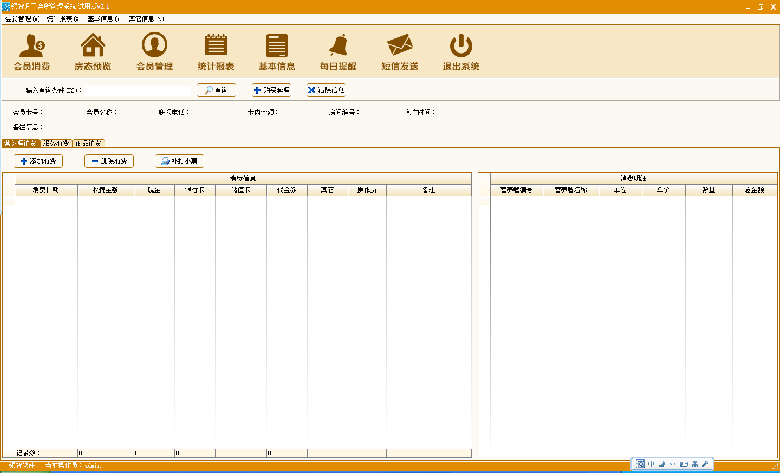
Task: Click the 购买套餐 button
Action: [x=271, y=90]
